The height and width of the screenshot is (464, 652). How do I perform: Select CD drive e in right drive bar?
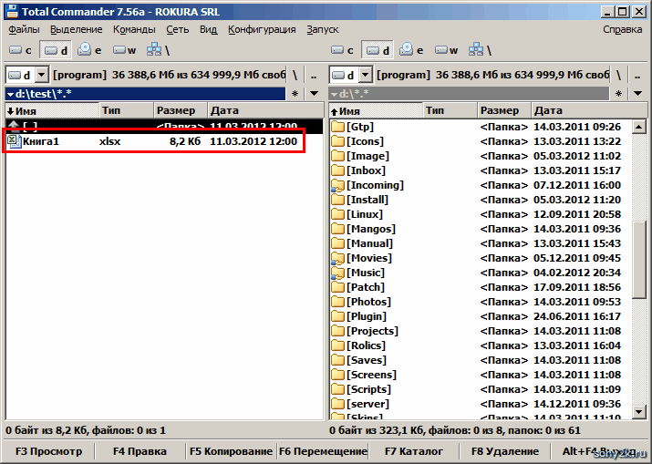[411, 50]
